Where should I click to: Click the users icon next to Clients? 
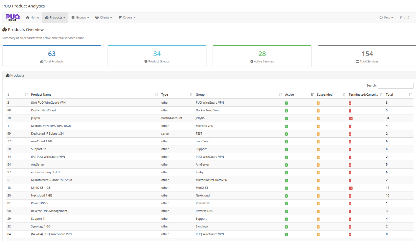pyautogui.click(x=96, y=17)
